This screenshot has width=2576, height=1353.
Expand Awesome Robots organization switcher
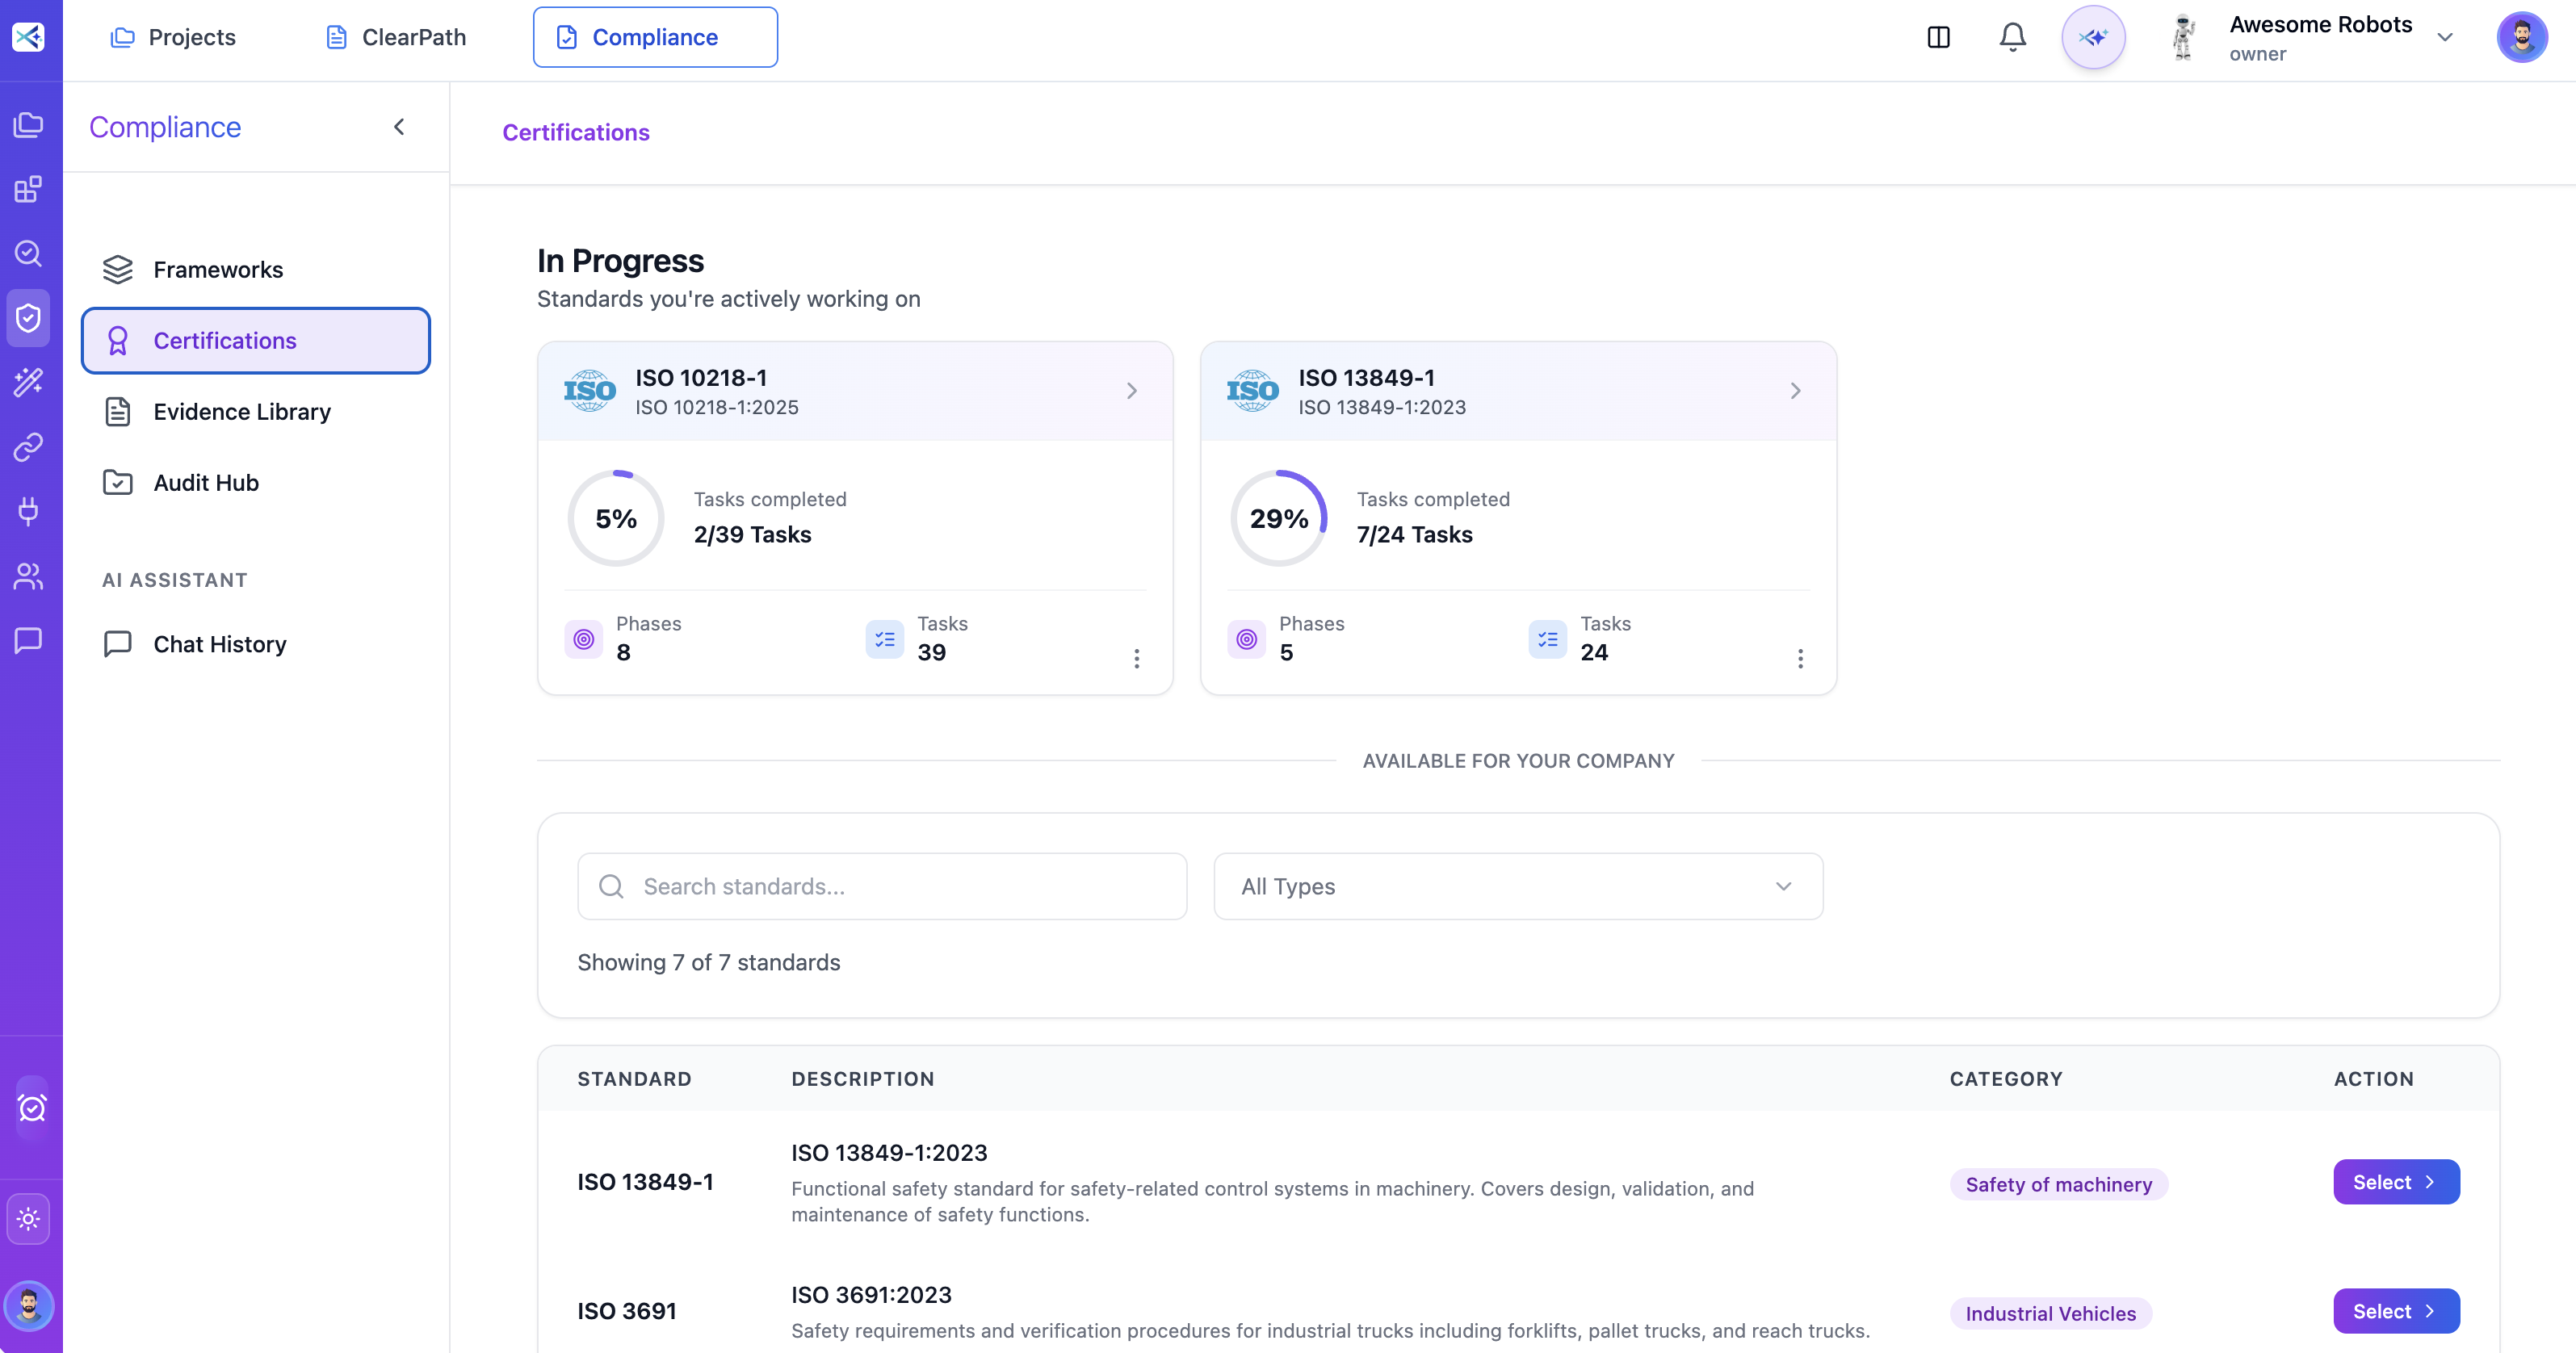click(2444, 37)
